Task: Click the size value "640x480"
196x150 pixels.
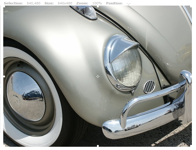Action: (65, 3)
